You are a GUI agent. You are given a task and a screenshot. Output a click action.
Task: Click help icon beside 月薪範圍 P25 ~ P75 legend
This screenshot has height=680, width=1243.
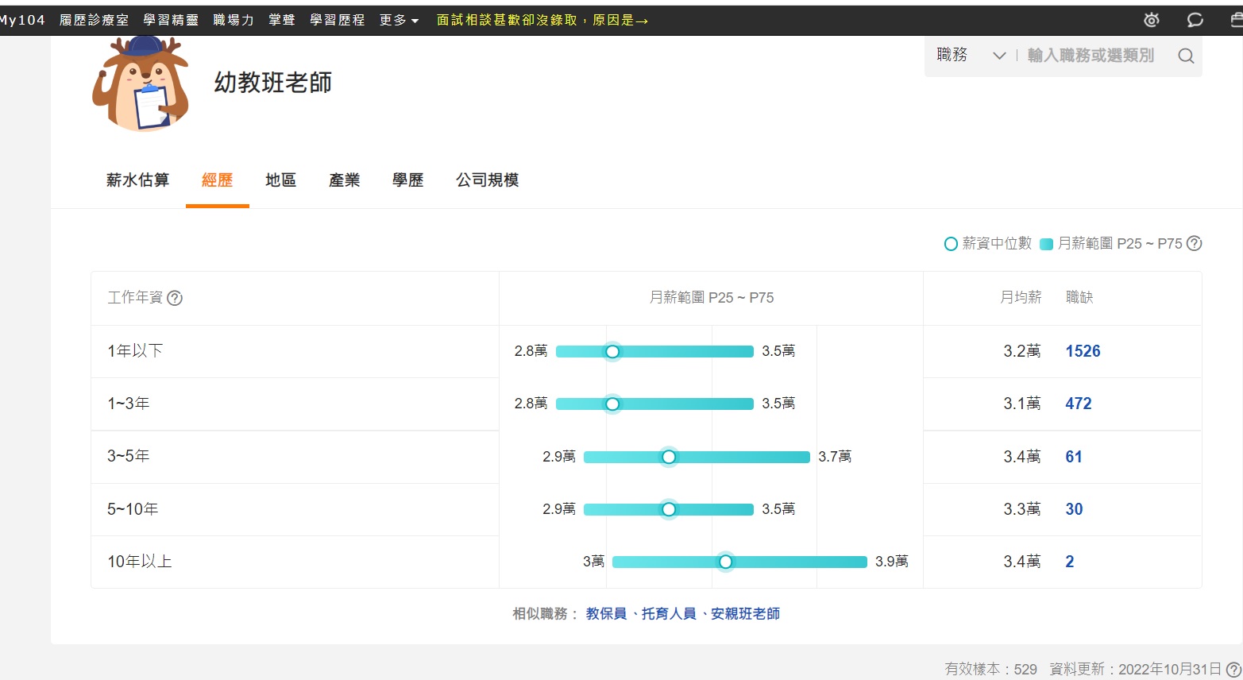coord(1194,244)
